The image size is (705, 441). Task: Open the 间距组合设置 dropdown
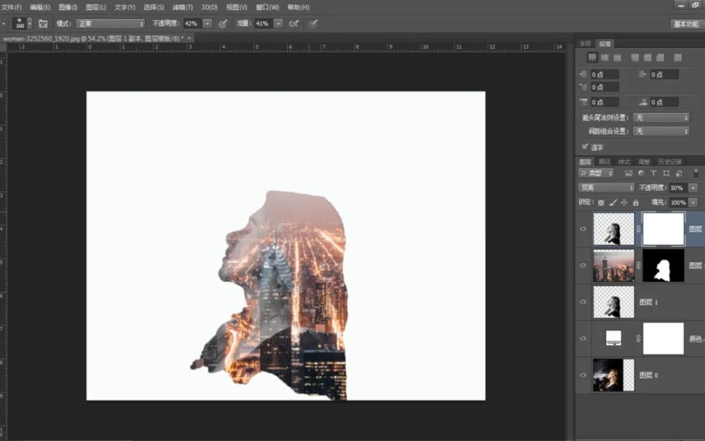661,131
